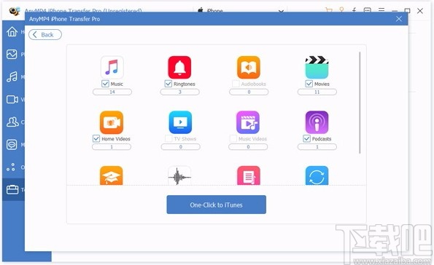Click the category list vertical scrollbar
Image resolution: width=434 pixels, height=265 pixels.
click(x=360, y=103)
